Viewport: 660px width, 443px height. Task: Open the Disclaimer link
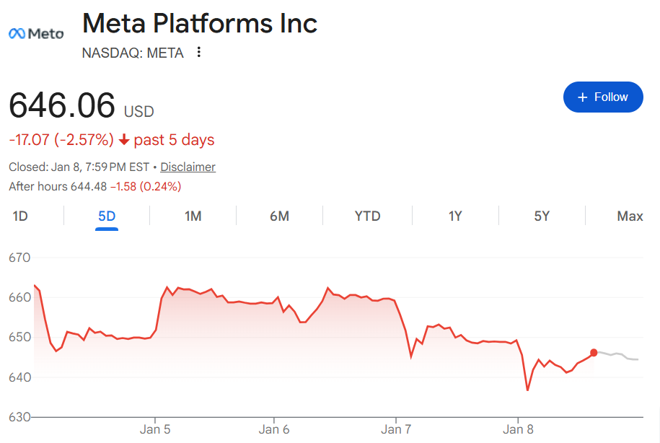coord(188,167)
